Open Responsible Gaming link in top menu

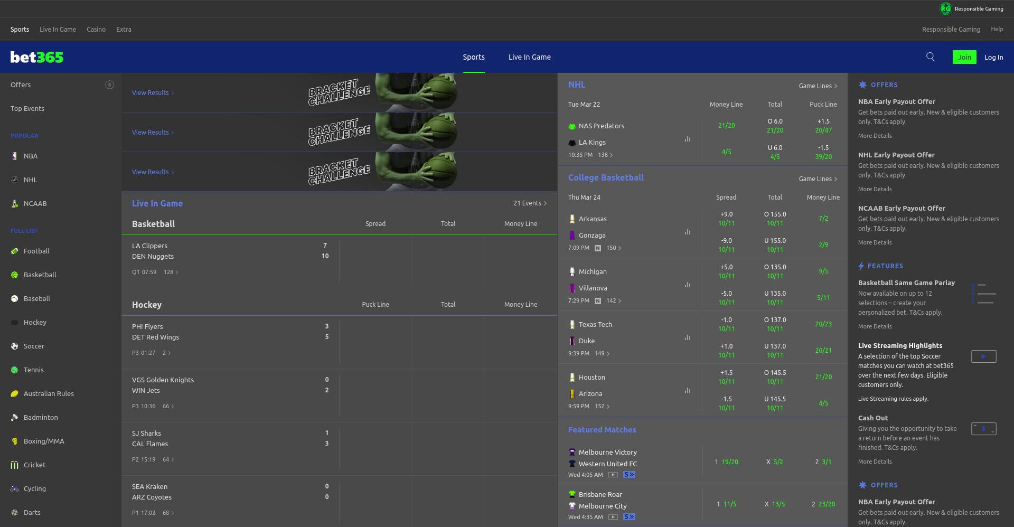(951, 30)
